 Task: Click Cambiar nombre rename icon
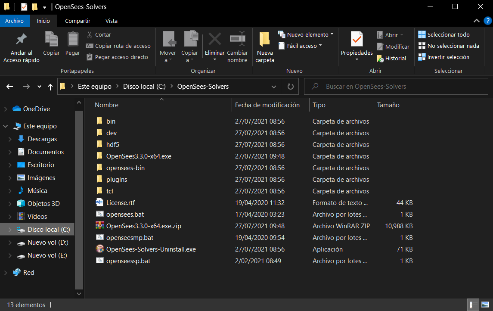pyautogui.click(x=237, y=39)
